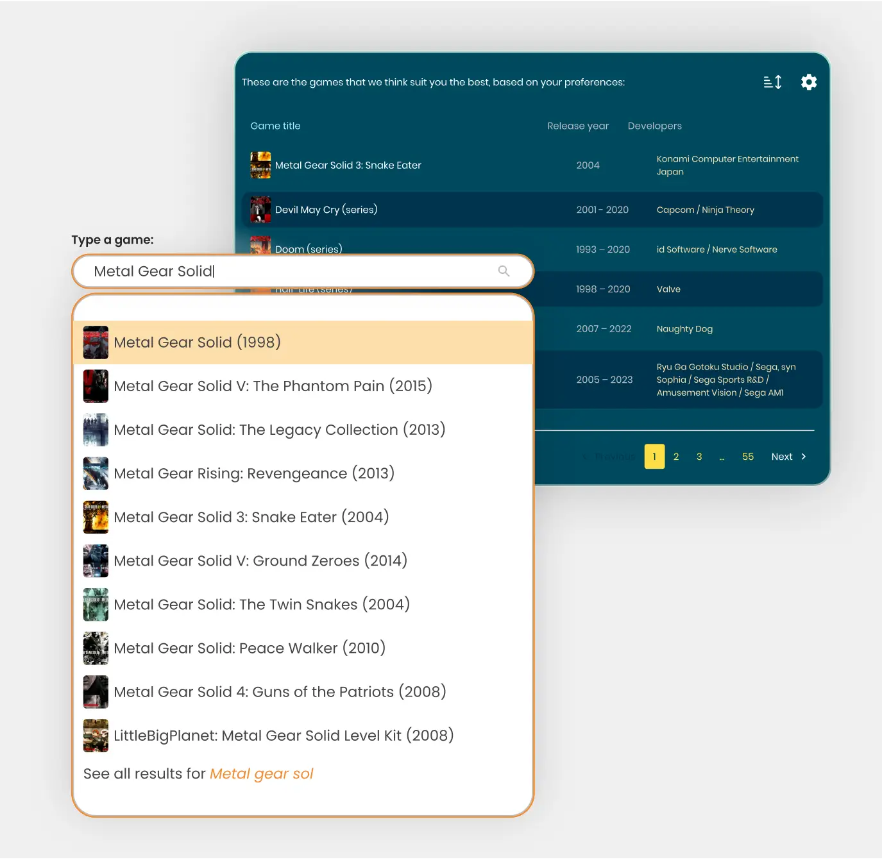
Task: Open Devil May Cry (series) row title
Action: (327, 210)
